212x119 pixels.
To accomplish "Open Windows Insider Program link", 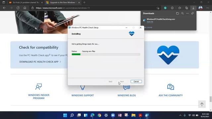I will click(x=39, y=97).
